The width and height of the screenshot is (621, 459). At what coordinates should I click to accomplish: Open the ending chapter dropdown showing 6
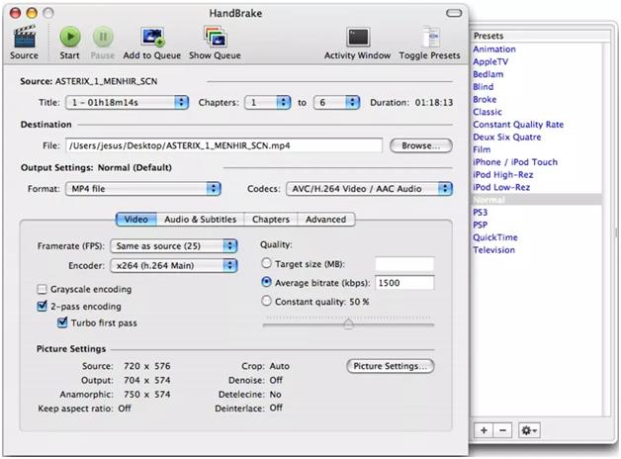coord(336,103)
